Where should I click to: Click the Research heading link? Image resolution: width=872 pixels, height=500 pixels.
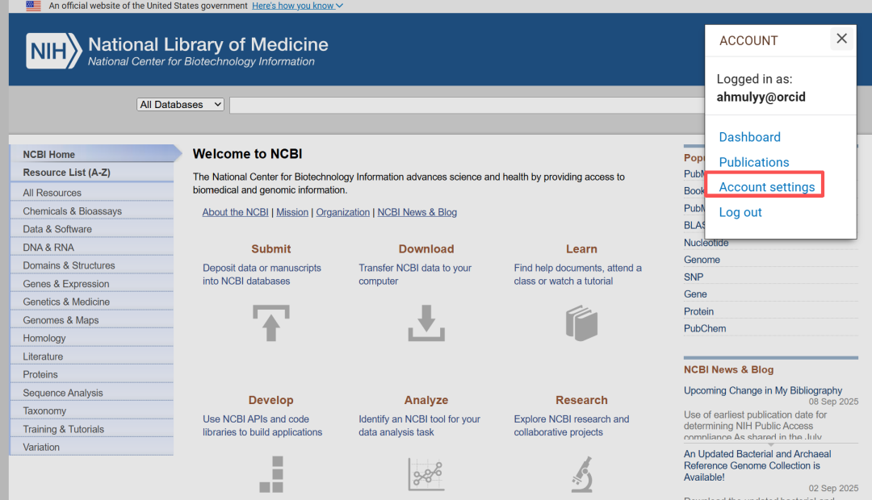point(581,400)
